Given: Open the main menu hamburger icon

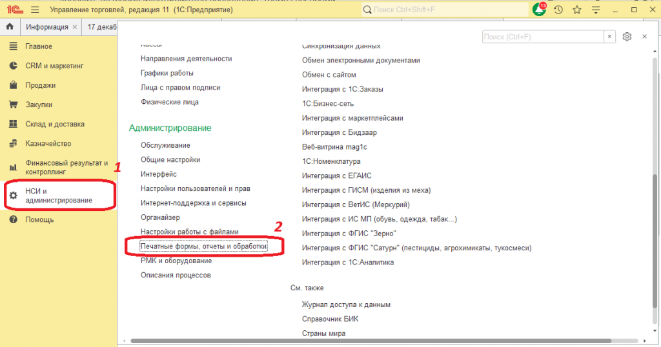Looking at the screenshot, I should point(35,10).
